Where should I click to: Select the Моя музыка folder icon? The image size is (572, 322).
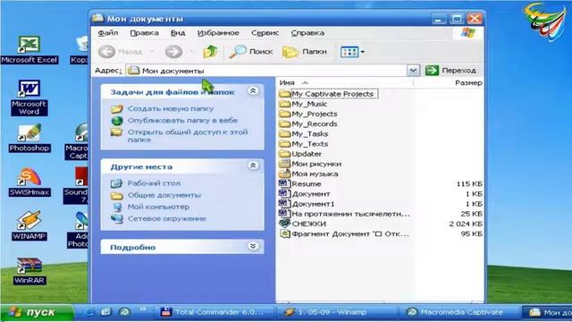284,174
